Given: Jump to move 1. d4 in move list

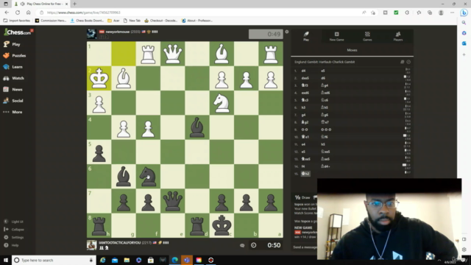Looking at the screenshot, I should click(304, 71).
